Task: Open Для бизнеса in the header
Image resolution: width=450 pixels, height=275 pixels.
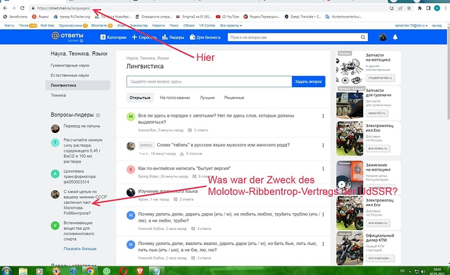Action: 205,37
